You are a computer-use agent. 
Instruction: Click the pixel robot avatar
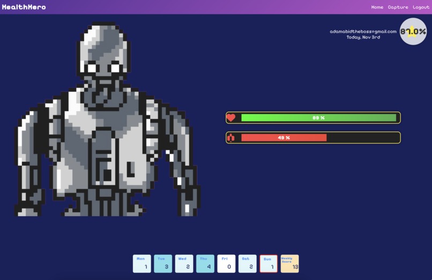pyautogui.click(x=107, y=119)
